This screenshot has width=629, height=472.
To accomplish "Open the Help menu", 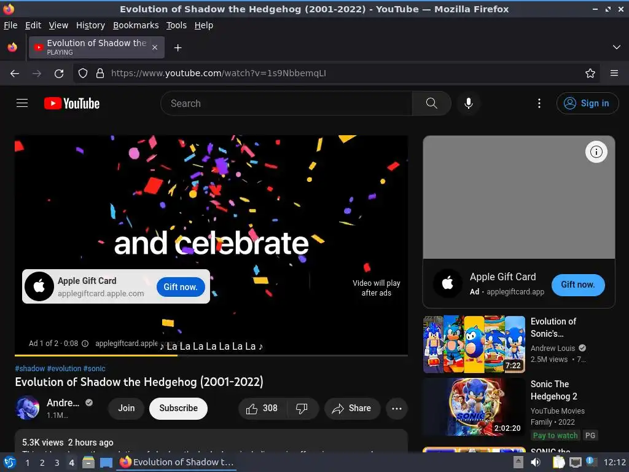I will 204,25.
